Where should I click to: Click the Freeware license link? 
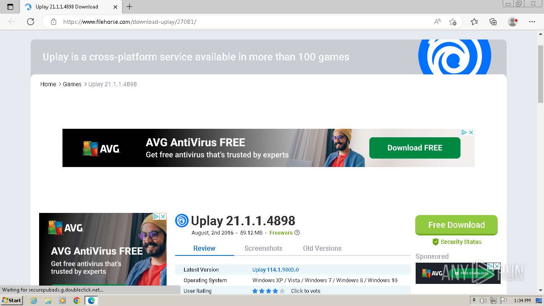coord(281,232)
